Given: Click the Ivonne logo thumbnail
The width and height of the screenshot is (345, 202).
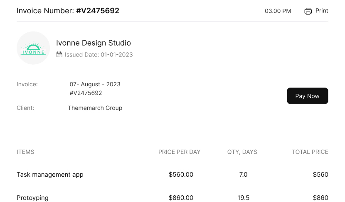Looking at the screenshot, I should pyautogui.click(x=33, y=48).
